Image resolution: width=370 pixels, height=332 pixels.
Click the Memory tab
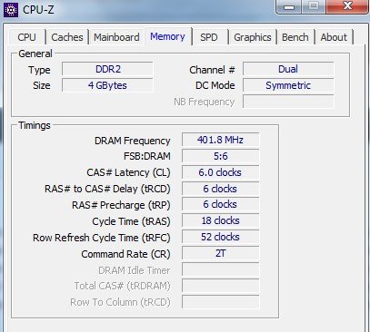[167, 36]
